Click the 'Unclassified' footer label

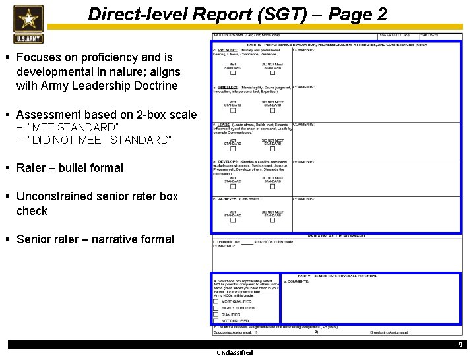234,352
